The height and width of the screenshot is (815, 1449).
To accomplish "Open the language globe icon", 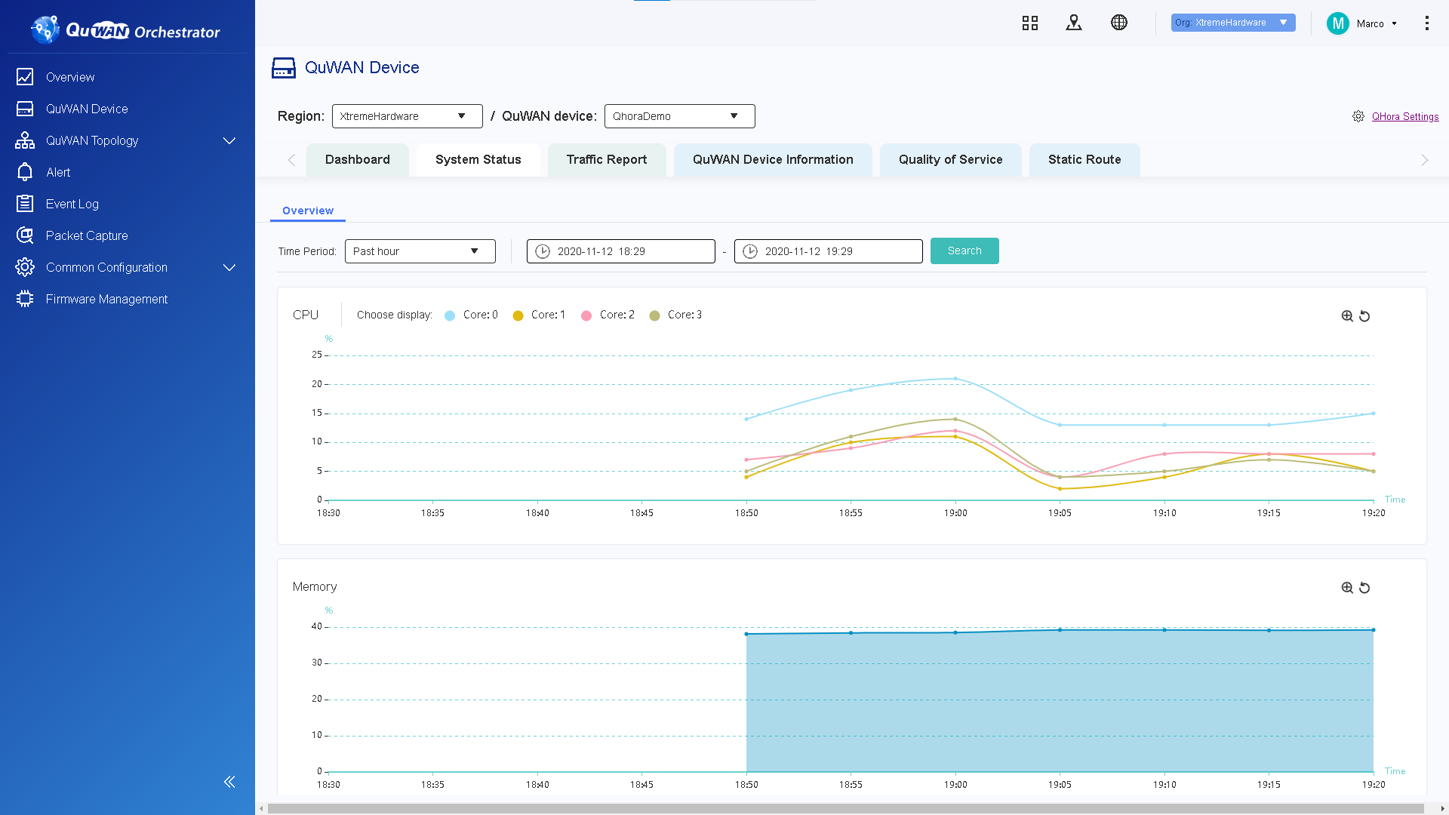I will coord(1119,23).
